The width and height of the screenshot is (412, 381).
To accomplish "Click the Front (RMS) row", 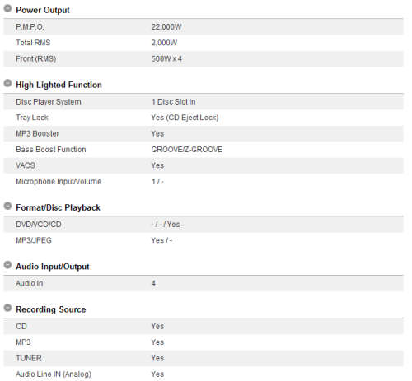I will click(x=204, y=58).
